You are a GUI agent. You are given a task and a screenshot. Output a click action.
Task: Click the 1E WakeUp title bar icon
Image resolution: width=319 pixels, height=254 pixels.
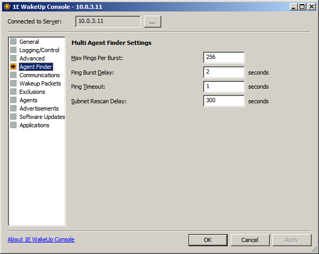pos(6,6)
